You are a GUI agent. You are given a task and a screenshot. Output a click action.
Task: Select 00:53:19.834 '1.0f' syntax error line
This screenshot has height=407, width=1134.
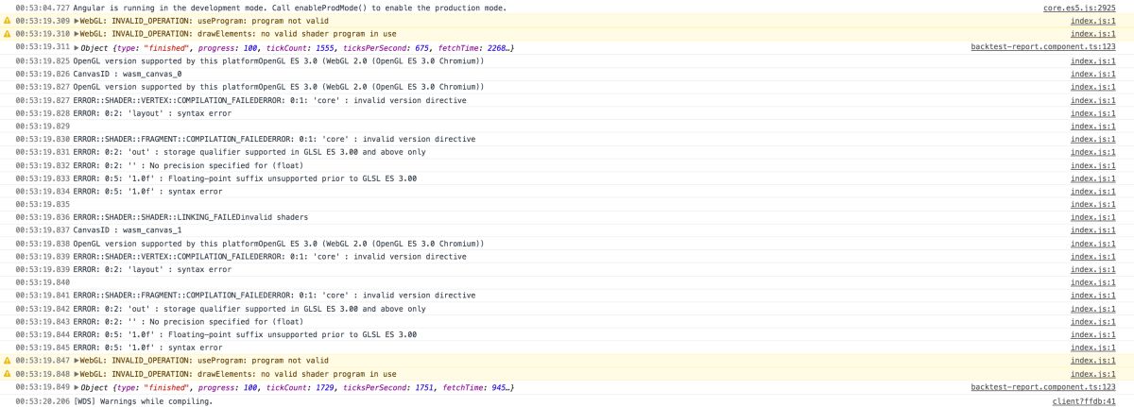(x=147, y=191)
